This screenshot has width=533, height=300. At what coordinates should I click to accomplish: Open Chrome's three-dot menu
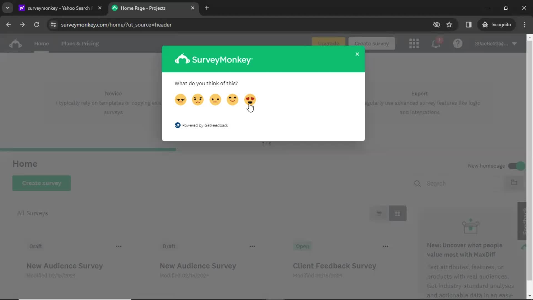click(x=524, y=25)
